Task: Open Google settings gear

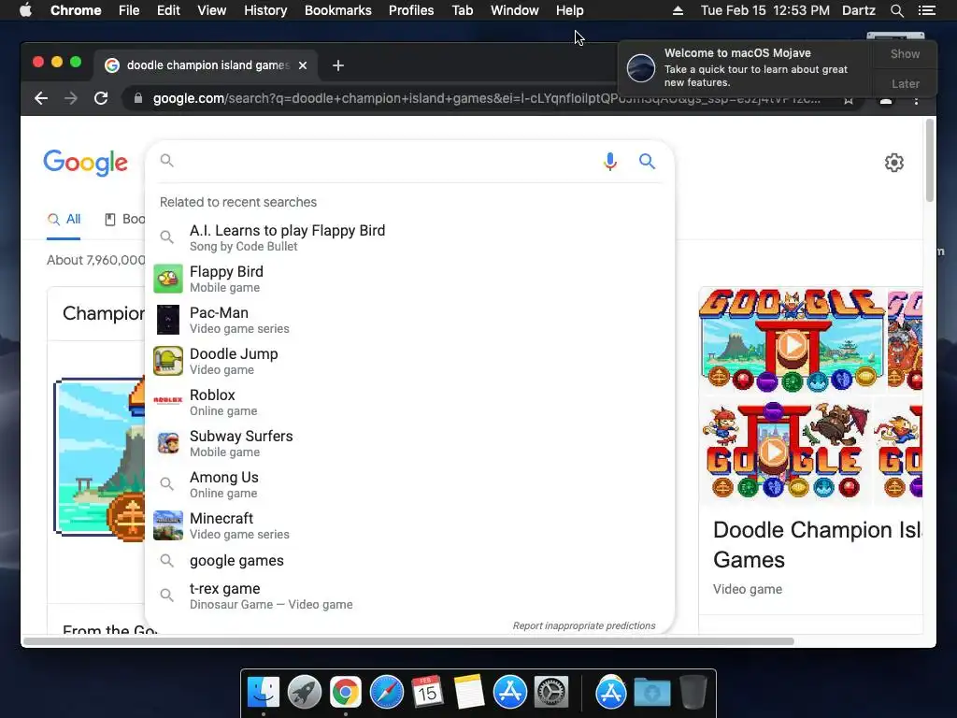Action: (x=894, y=163)
